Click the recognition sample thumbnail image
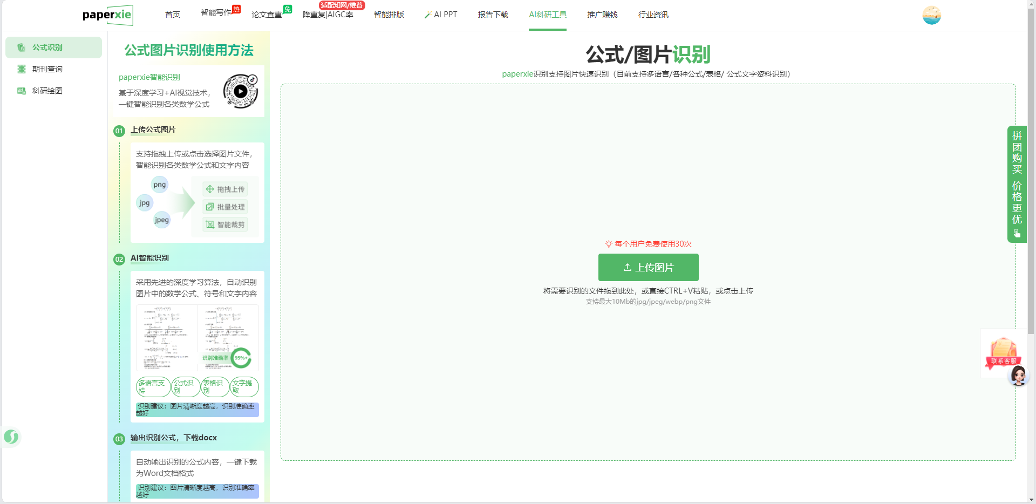Screen dimensions: 1036x504 click(197, 337)
